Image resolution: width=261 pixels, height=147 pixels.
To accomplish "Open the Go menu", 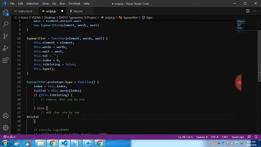I will click(x=54, y=4).
